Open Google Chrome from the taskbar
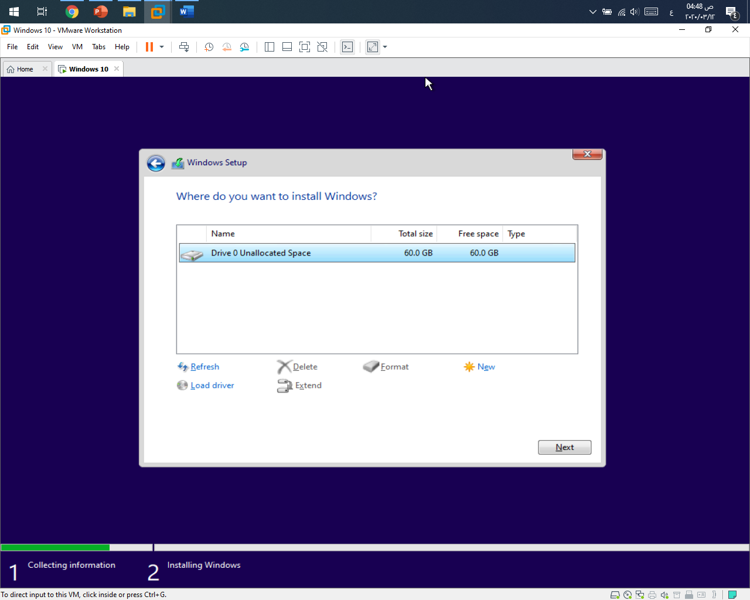 click(x=72, y=12)
